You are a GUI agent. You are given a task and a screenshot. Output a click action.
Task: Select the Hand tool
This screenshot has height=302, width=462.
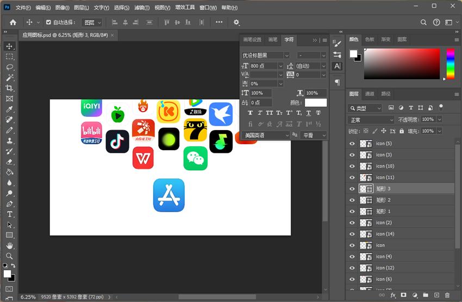[9, 246]
